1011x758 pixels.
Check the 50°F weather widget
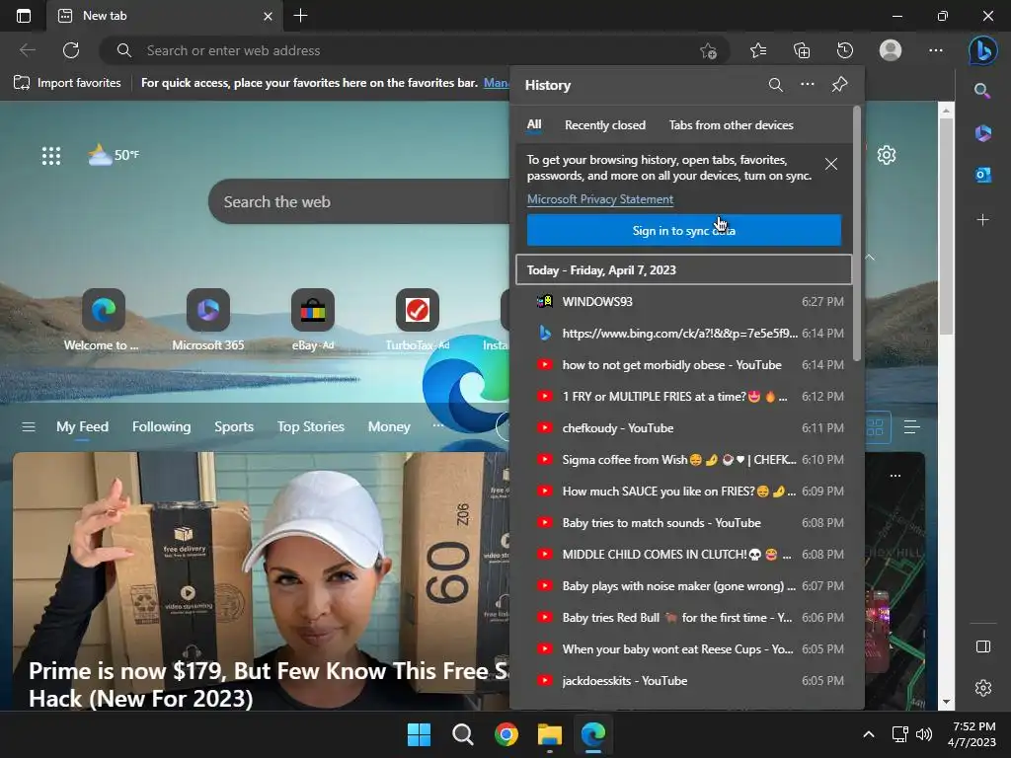pyautogui.click(x=114, y=155)
